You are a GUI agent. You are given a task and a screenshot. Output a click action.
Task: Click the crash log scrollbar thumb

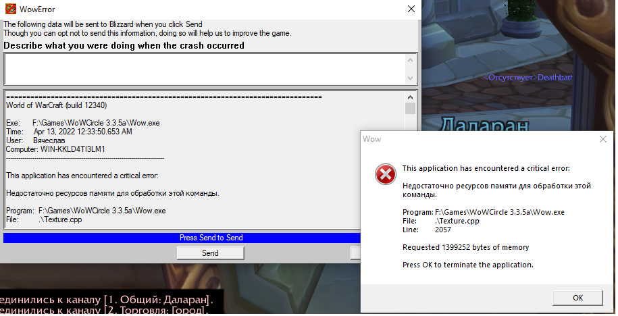pyautogui.click(x=410, y=109)
